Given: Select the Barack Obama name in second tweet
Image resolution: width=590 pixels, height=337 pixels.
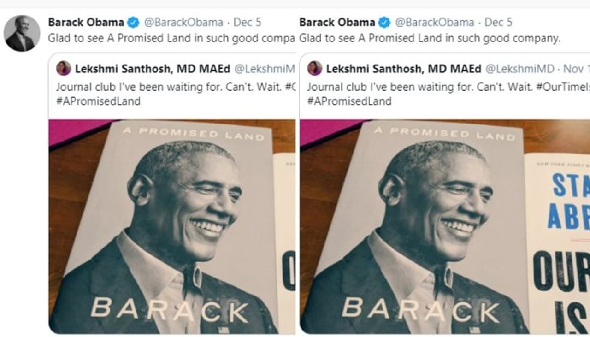Looking at the screenshot, I should 337,22.
